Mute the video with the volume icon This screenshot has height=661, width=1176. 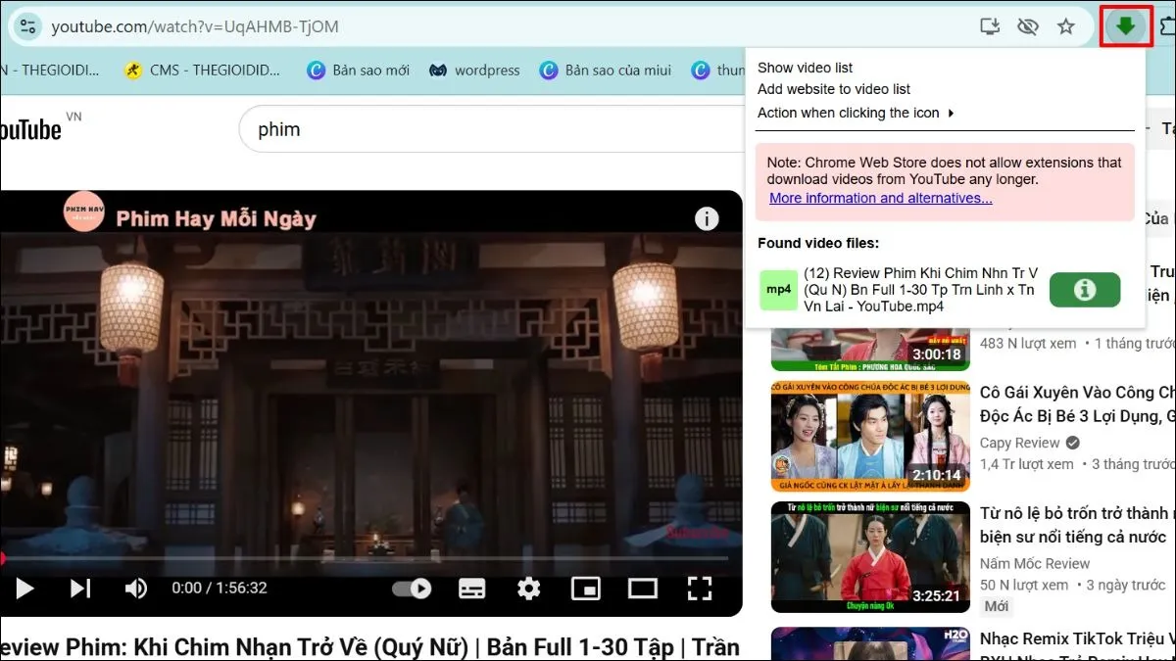(136, 588)
